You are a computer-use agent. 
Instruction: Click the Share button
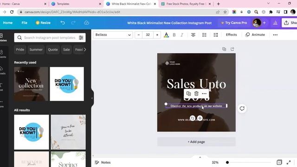tap(290, 23)
